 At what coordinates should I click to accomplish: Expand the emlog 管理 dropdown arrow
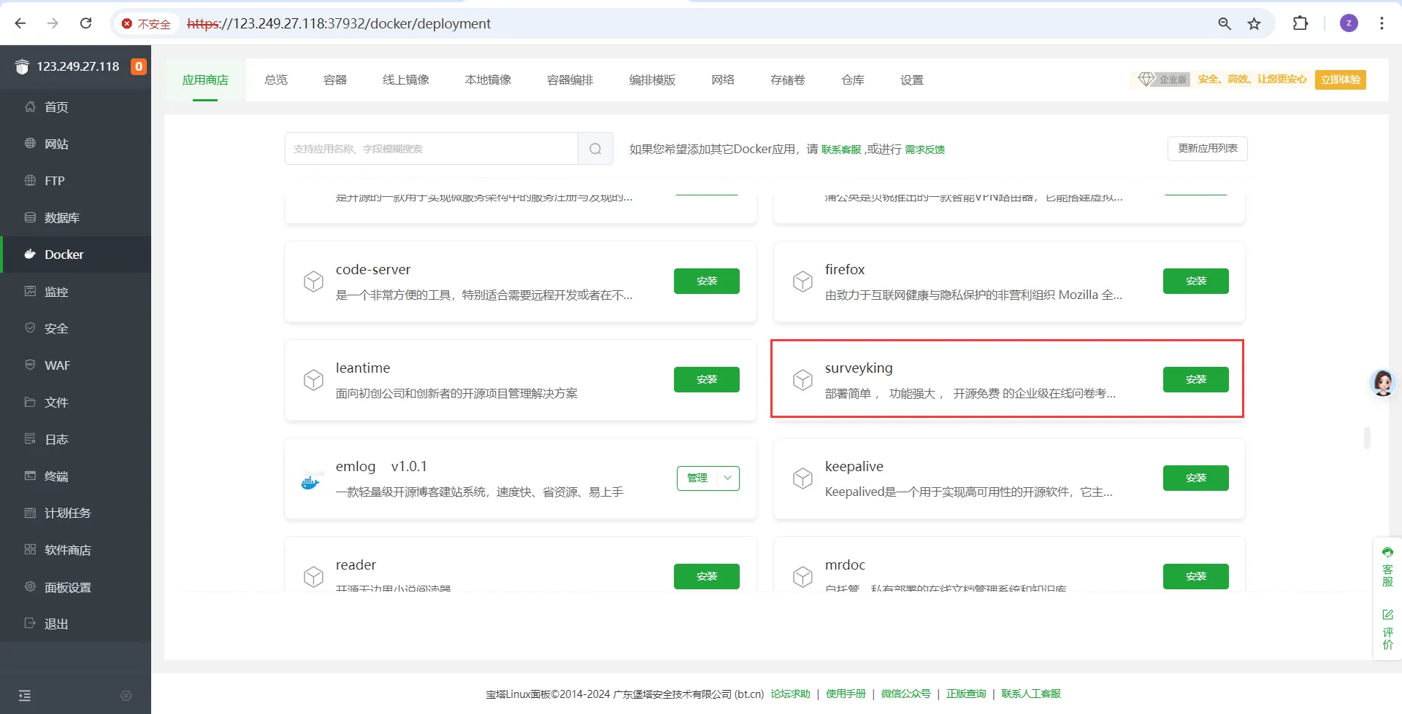click(727, 478)
